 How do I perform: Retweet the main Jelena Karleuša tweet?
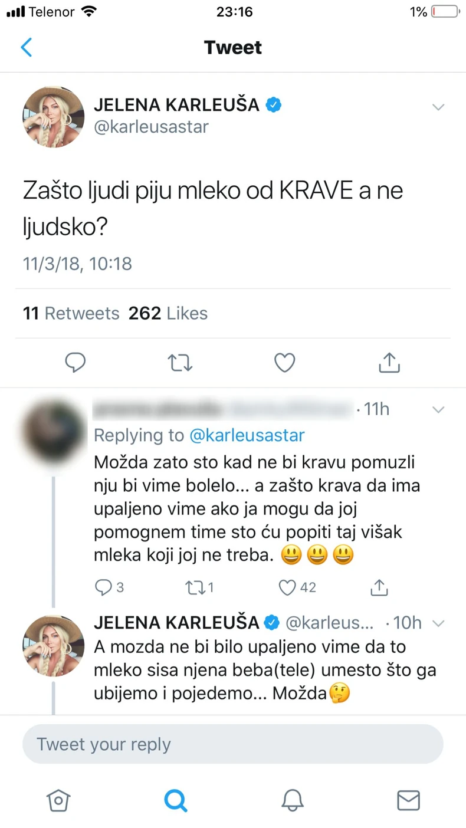point(180,363)
